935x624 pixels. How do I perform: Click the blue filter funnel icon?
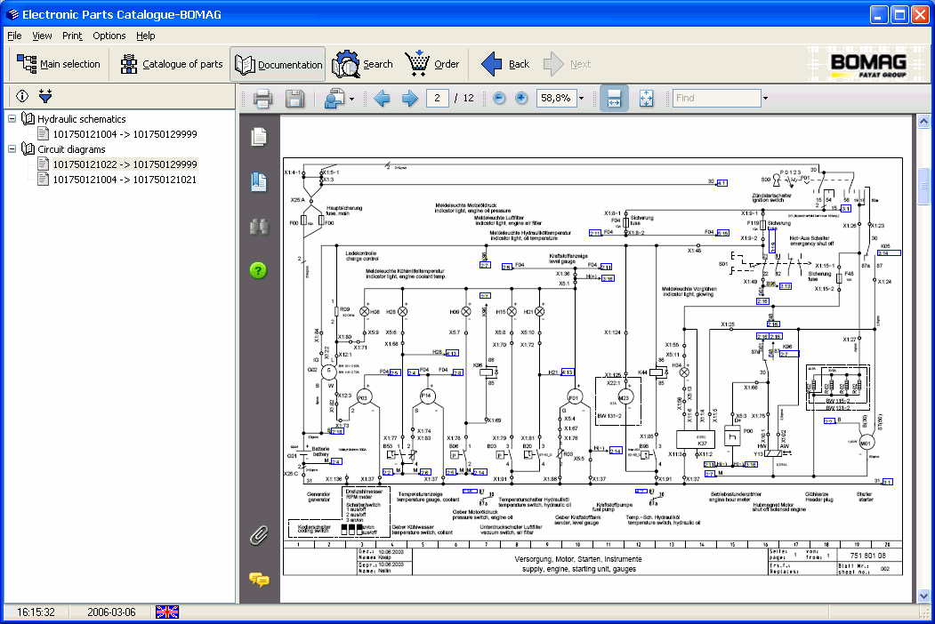click(45, 95)
